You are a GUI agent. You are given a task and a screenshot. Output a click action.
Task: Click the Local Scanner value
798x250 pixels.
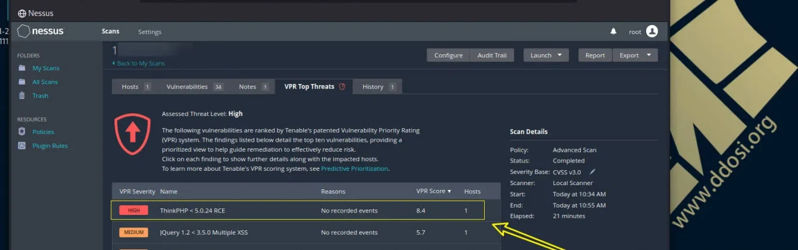point(572,183)
